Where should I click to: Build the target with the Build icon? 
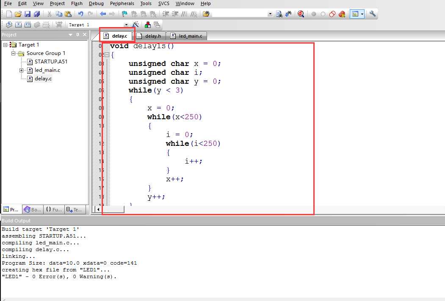tap(18, 25)
